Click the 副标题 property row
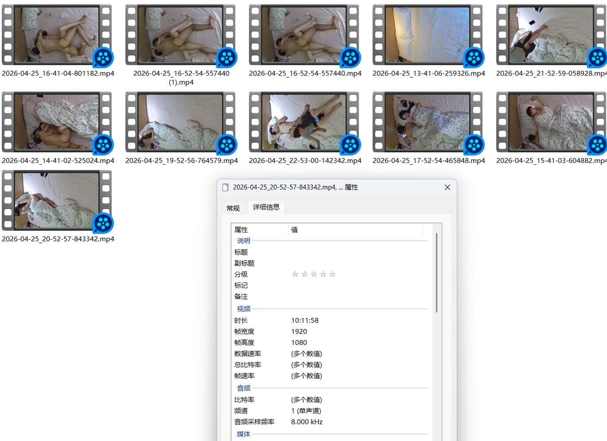The width and height of the screenshot is (607, 441). tap(331, 264)
